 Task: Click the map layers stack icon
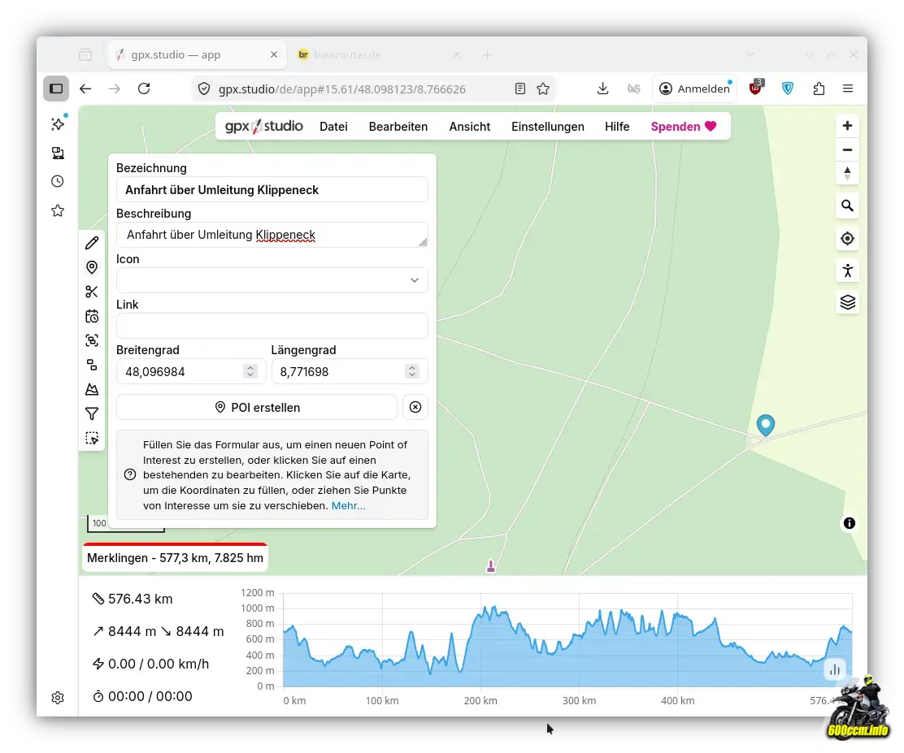[847, 302]
